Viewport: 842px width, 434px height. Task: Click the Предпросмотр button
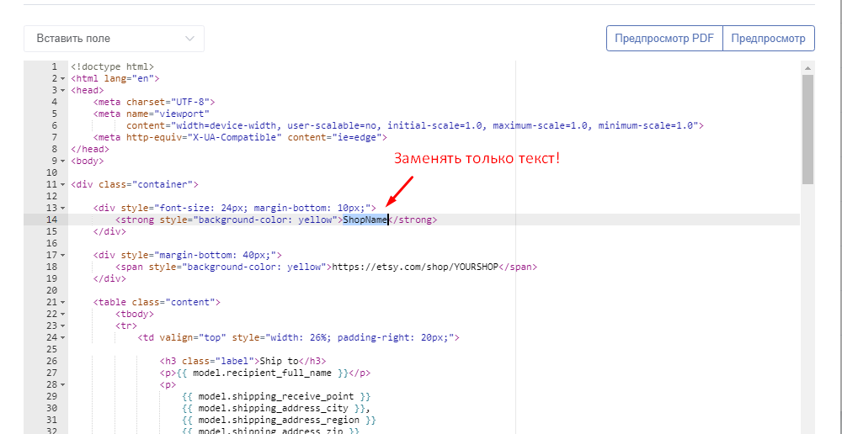tap(769, 39)
